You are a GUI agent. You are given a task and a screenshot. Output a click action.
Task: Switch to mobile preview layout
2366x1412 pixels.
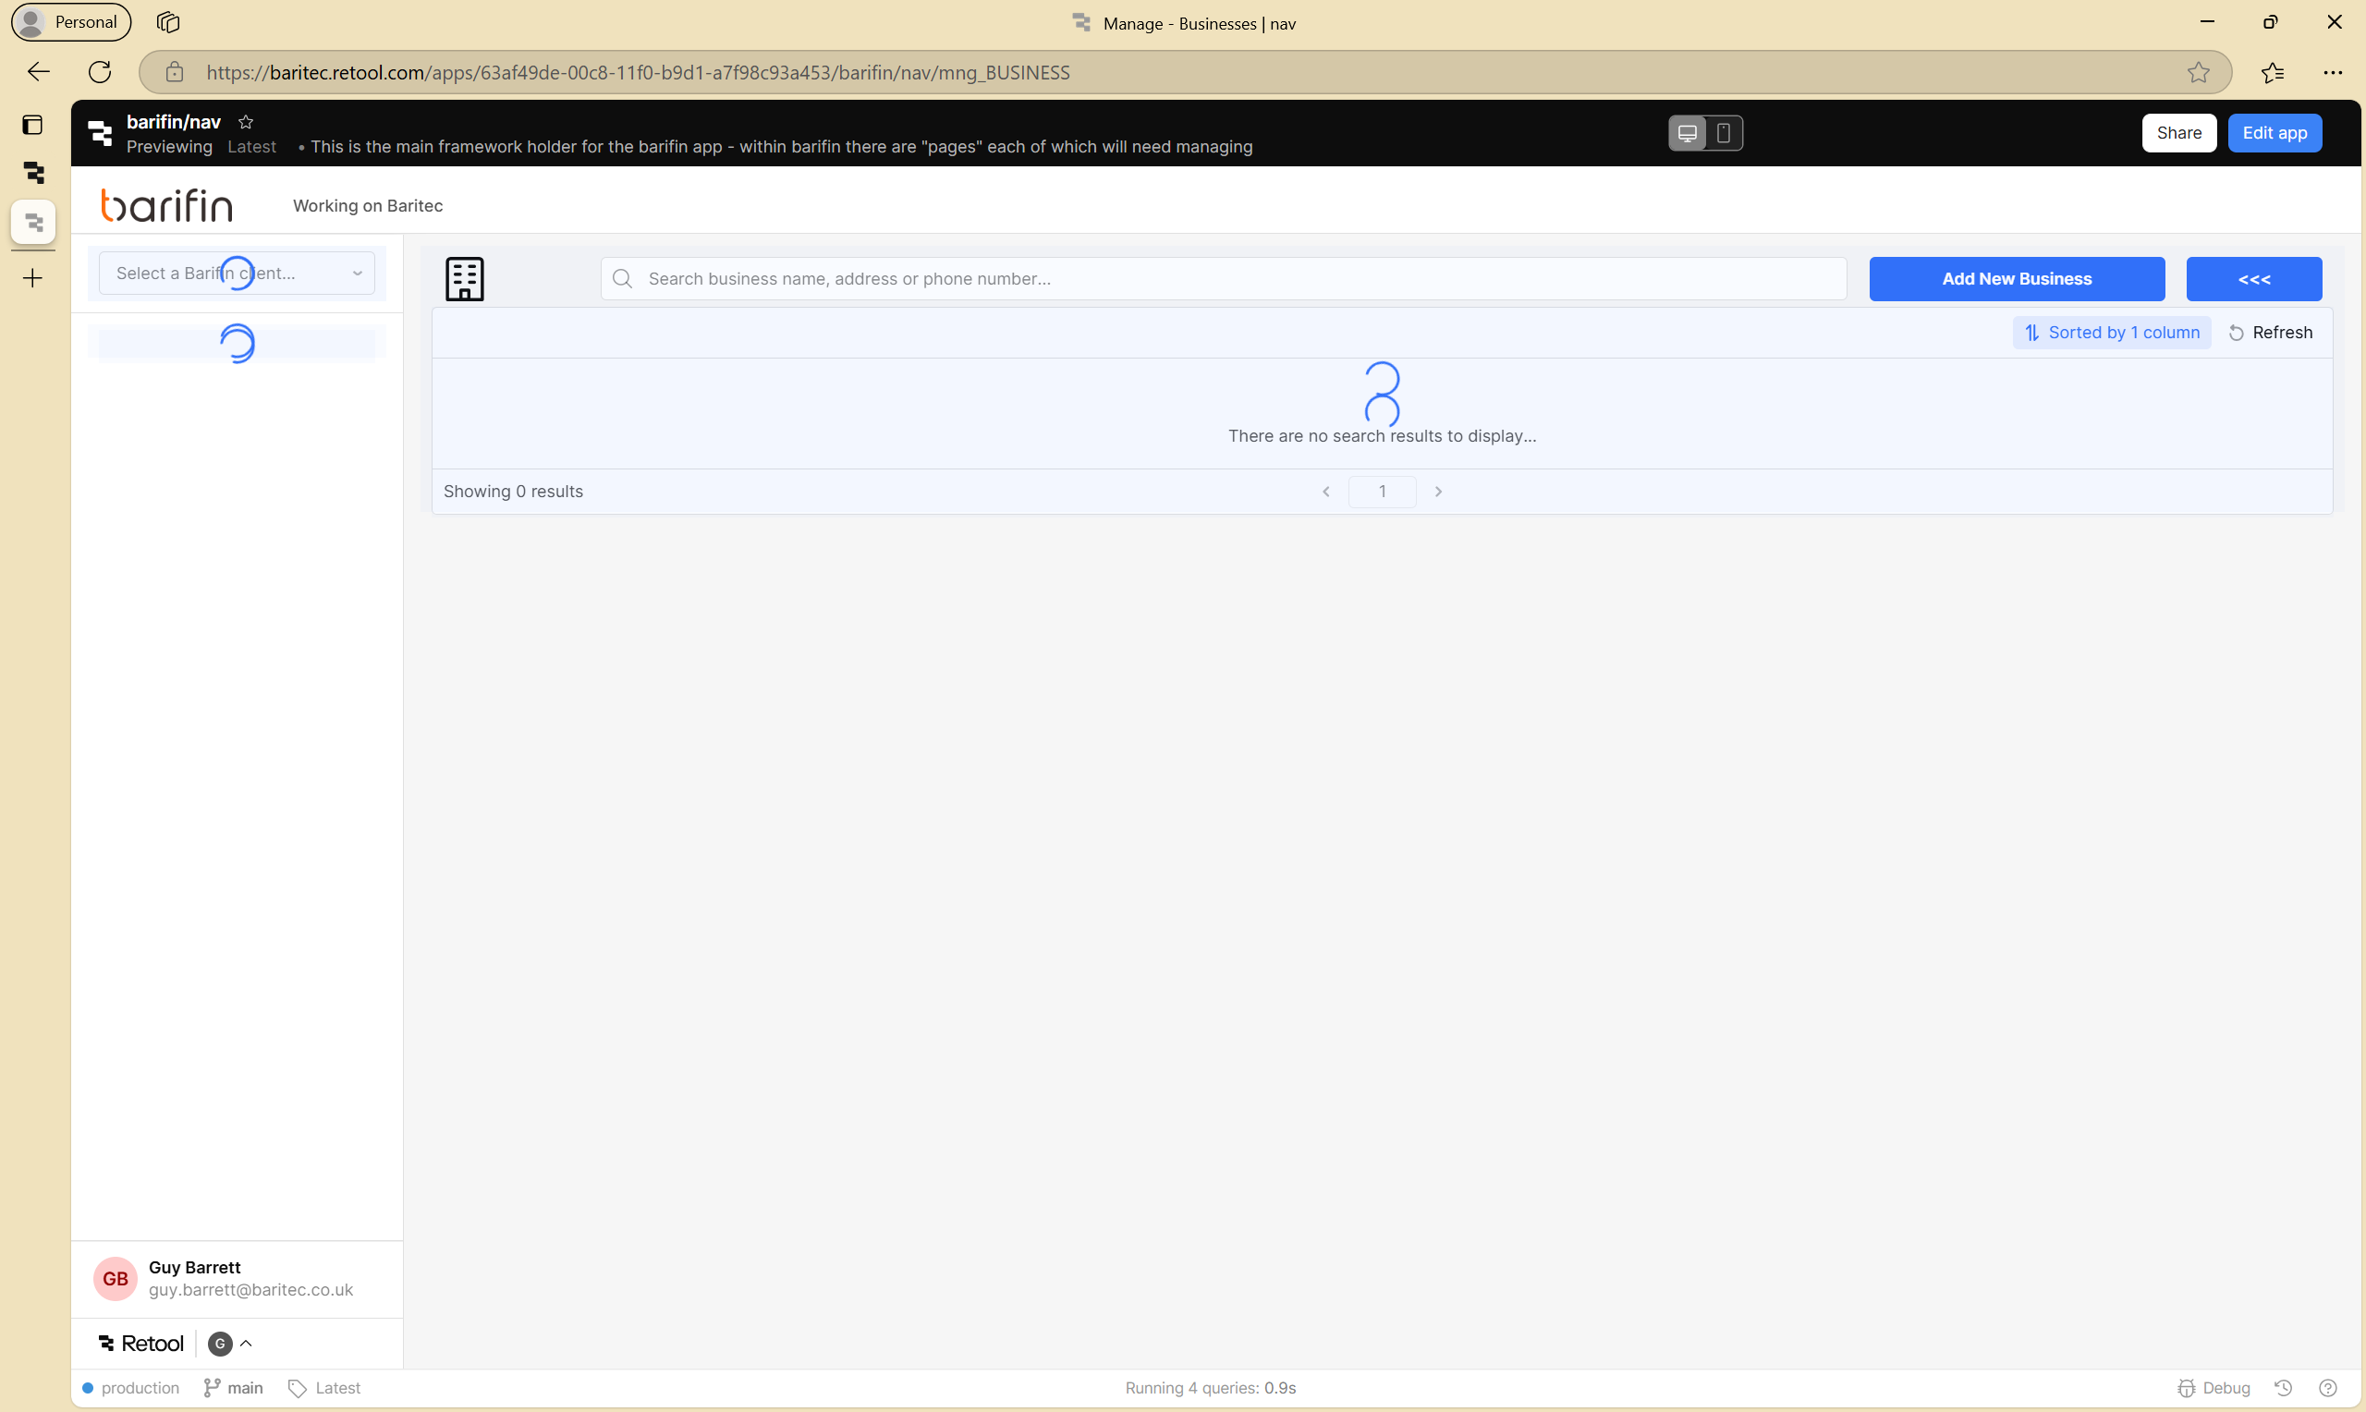coord(1723,133)
